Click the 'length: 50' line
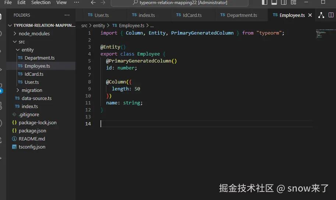 (126, 89)
